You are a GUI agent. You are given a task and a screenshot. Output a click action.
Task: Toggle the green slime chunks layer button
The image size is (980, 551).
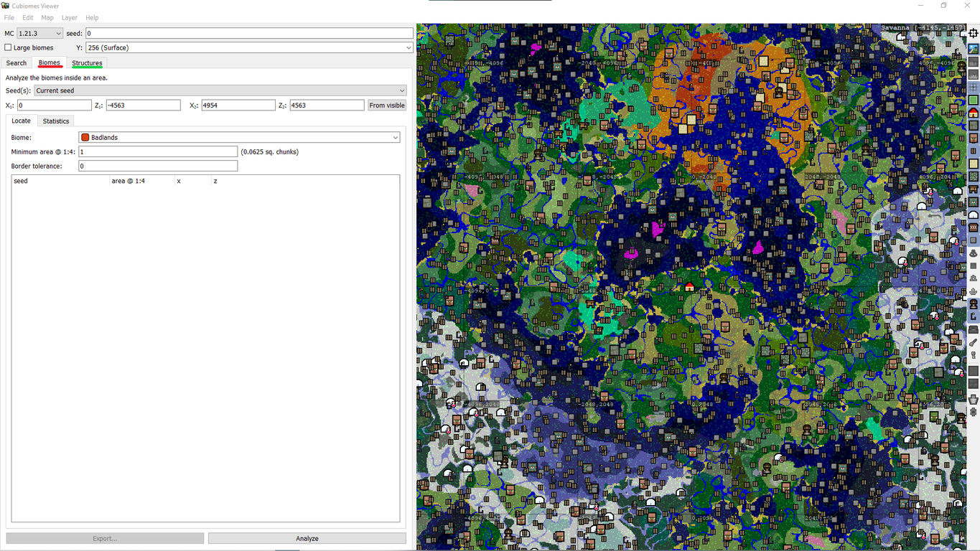(x=974, y=100)
